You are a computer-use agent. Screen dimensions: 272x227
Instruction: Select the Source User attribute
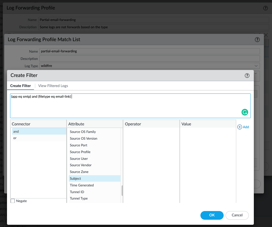click(78, 158)
